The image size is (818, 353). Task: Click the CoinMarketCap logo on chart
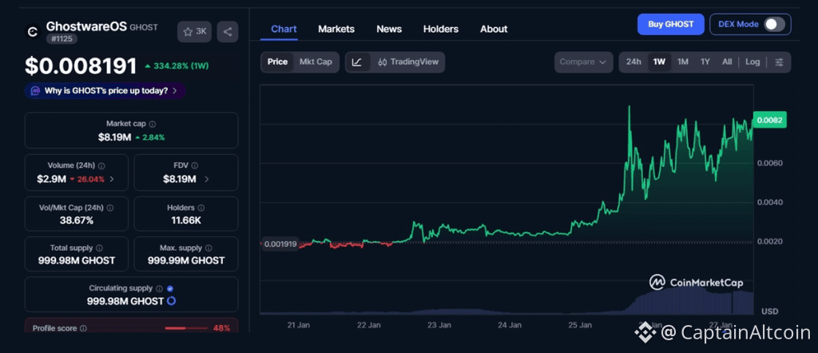point(696,283)
